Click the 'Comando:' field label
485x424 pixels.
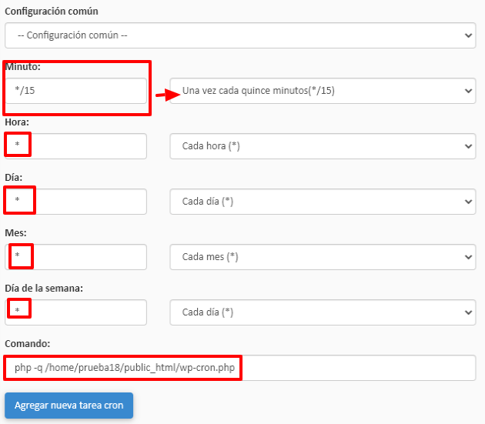click(x=28, y=343)
